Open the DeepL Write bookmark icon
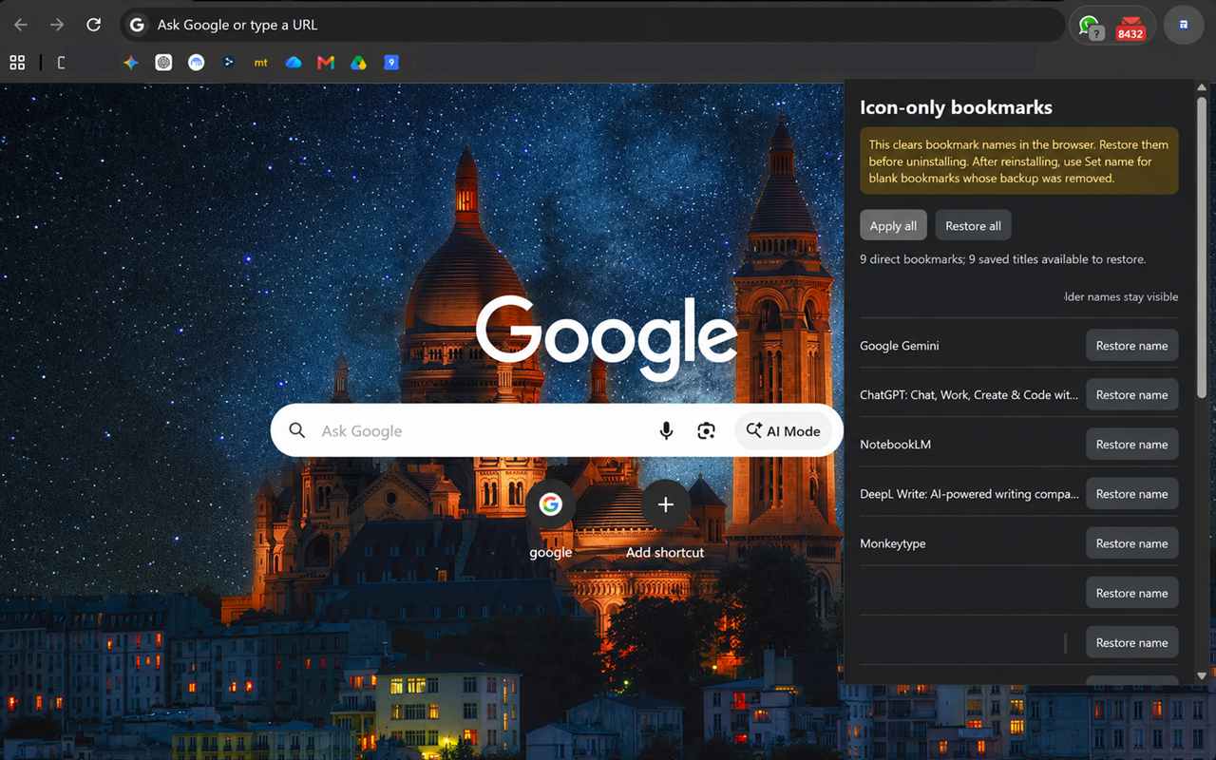The image size is (1216, 760). pos(228,63)
